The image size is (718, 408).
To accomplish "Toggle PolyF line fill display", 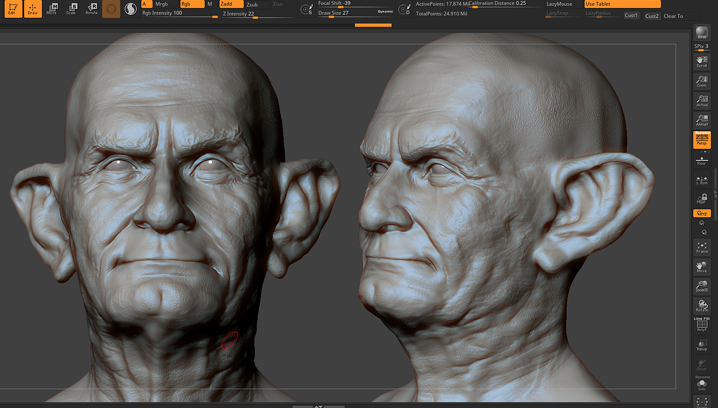I will pos(702,325).
